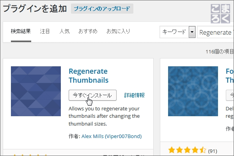Click the 116個の項目 result count text
Image resolution: width=234 pixels, height=156 pixels.
[220, 51]
